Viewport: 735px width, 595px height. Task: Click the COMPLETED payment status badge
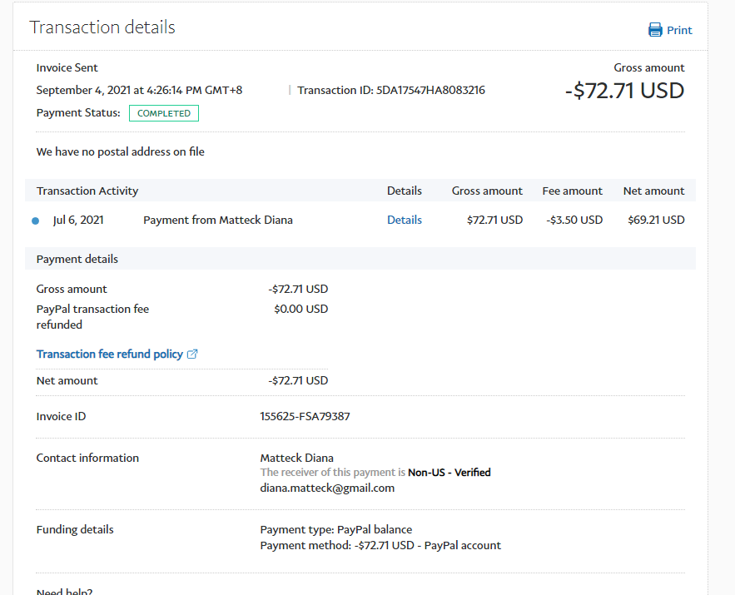coord(164,113)
